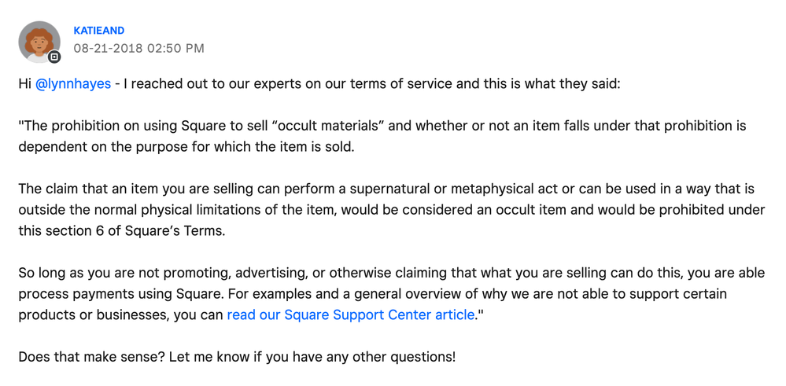Click the 08-21-2018 post date

(108, 48)
